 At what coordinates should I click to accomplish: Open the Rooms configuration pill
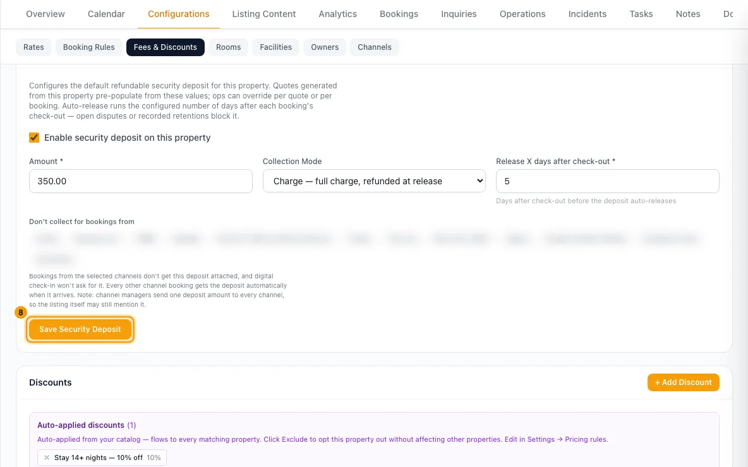[229, 47]
